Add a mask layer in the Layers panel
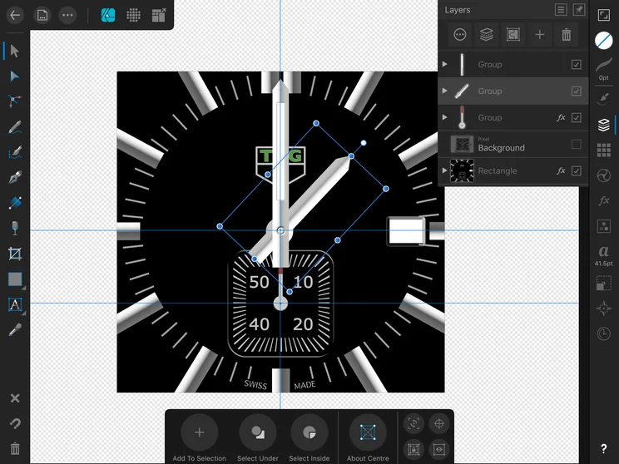 tap(513, 35)
